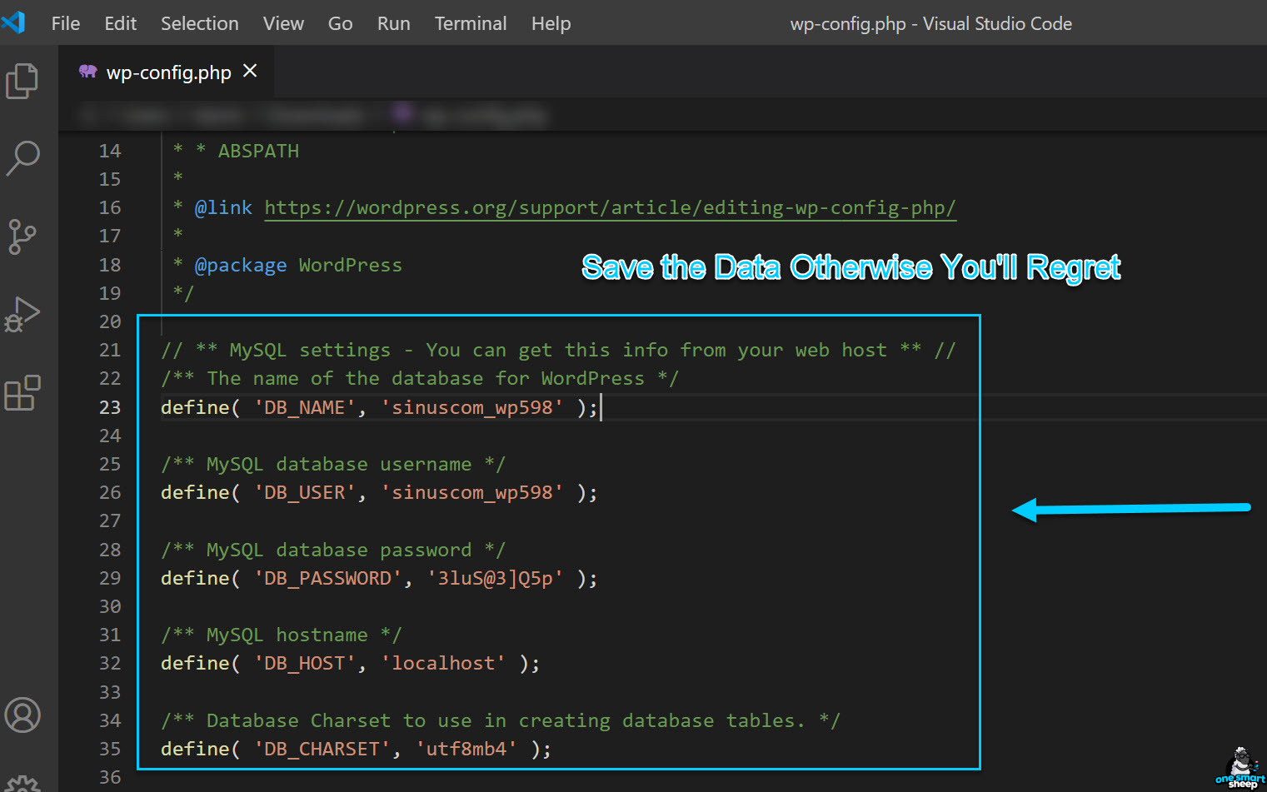Image resolution: width=1267 pixels, height=792 pixels.
Task: Close the wp-config.php tab
Action: point(250,72)
